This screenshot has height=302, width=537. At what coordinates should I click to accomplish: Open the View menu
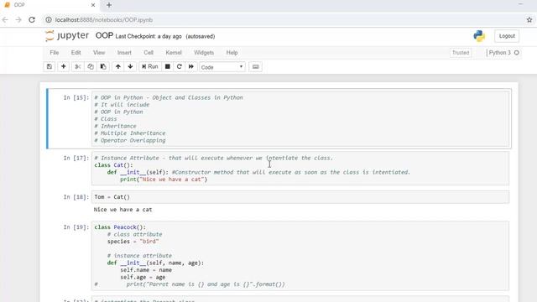point(99,53)
